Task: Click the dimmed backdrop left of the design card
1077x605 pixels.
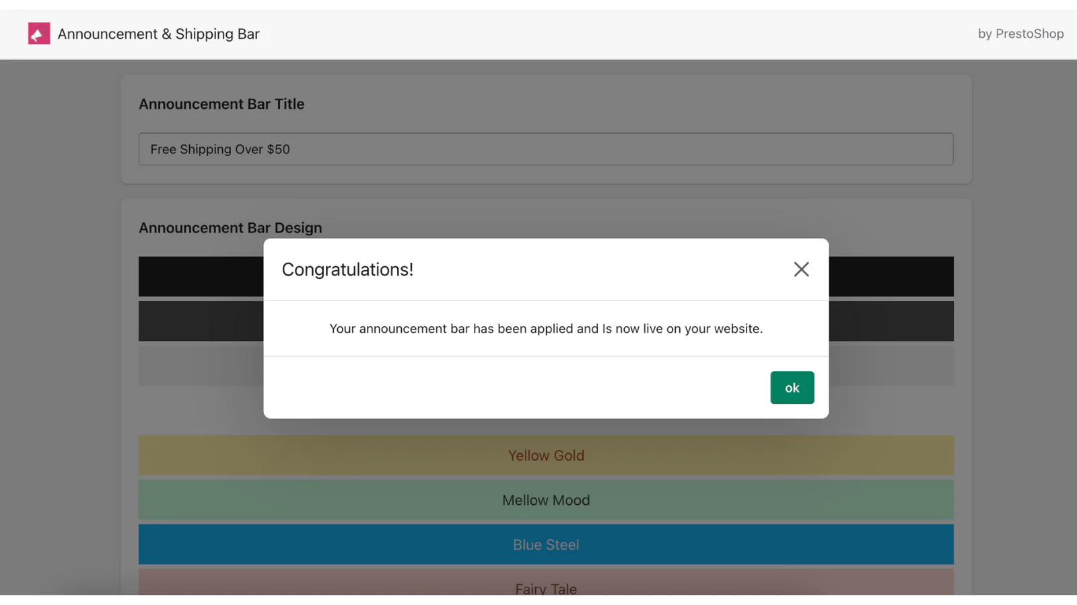Action: (61, 336)
